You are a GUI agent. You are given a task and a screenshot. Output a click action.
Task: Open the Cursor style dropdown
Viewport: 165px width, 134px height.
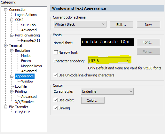pos(107,91)
